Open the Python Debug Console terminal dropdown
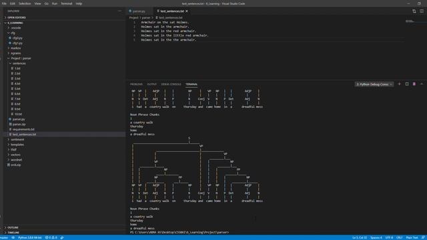The height and width of the screenshot is (240, 427). click(x=374, y=85)
